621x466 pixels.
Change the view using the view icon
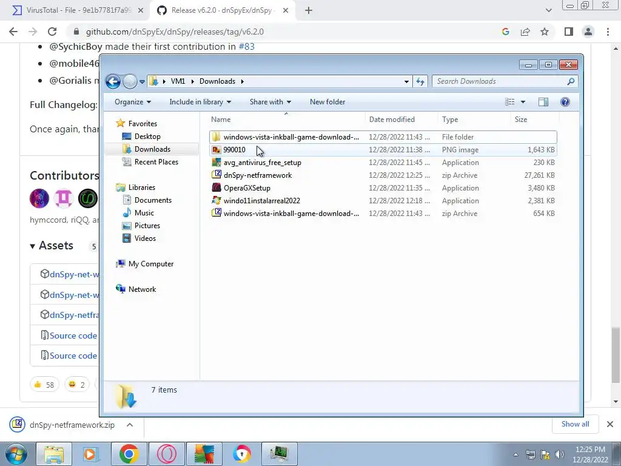pos(509,102)
